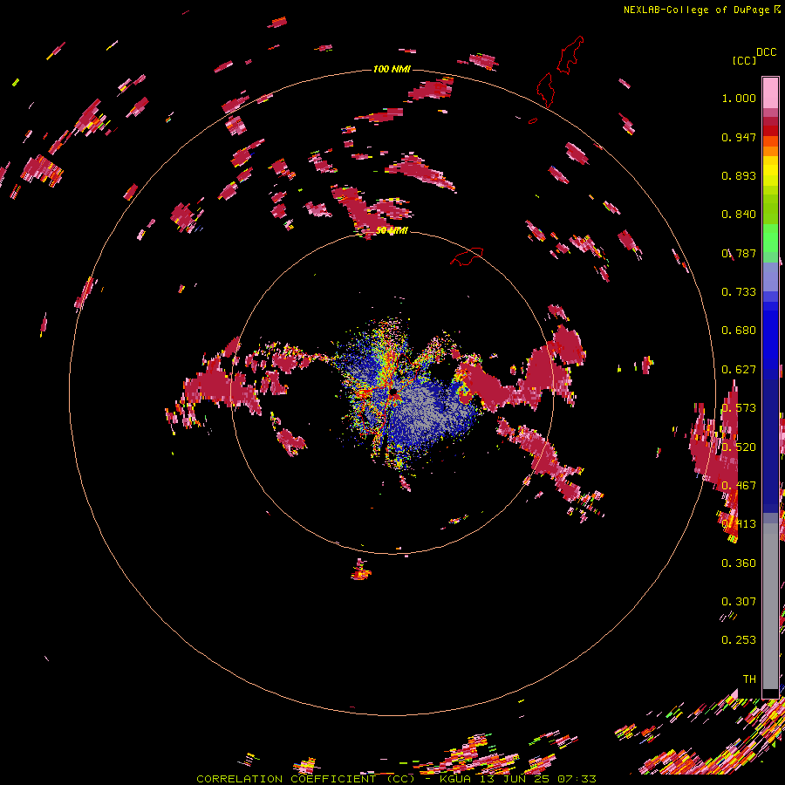Click the 0.573 legend value
This screenshot has height=785, width=785.
[x=739, y=408]
